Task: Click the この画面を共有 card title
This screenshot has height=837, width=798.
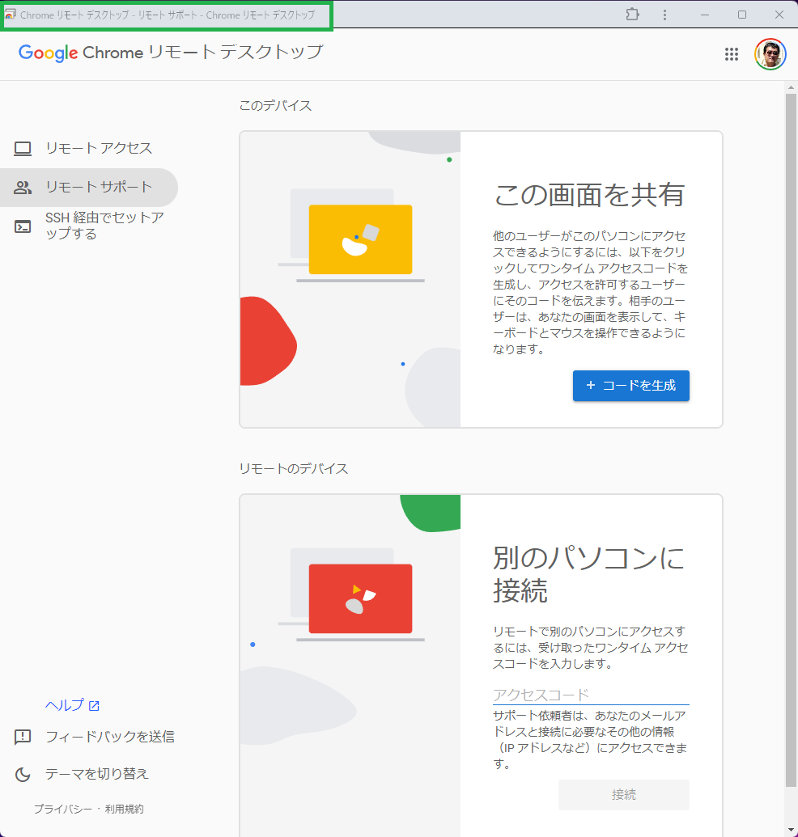Action: point(588,195)
